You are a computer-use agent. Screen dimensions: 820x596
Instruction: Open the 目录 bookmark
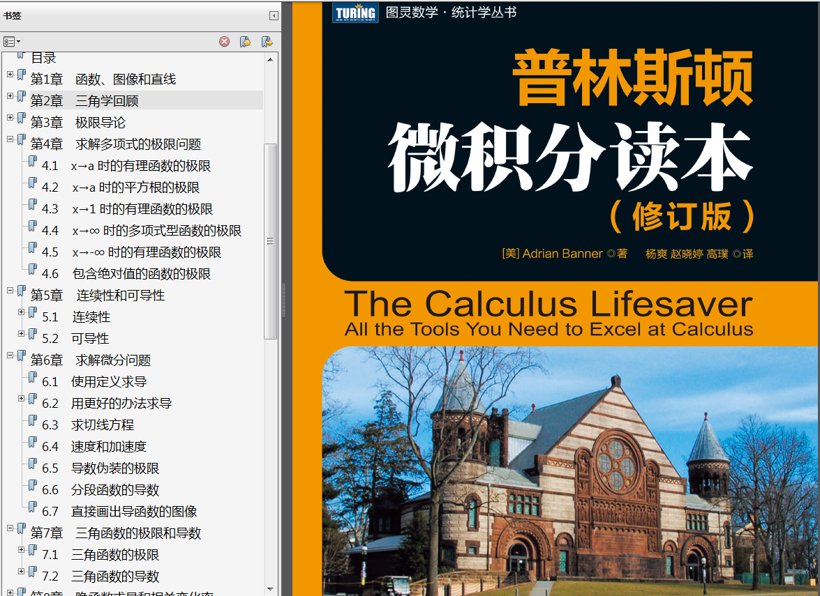[x=43, y=57]
